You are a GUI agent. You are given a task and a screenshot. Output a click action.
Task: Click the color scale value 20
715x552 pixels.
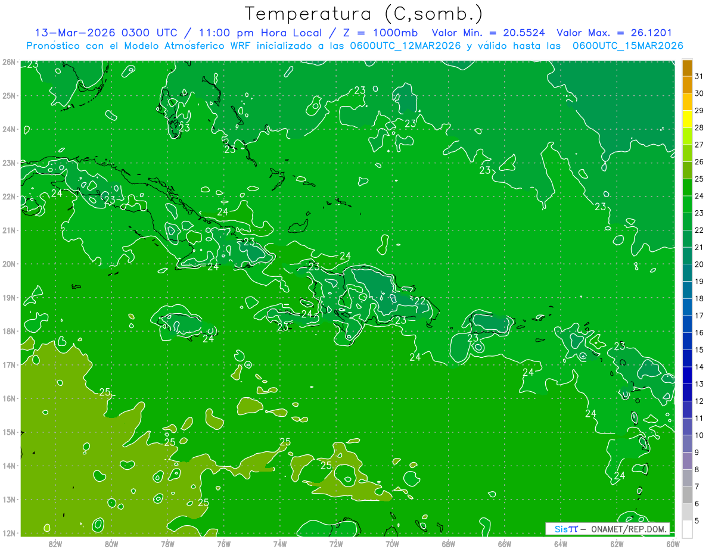[x=700, y=264]
